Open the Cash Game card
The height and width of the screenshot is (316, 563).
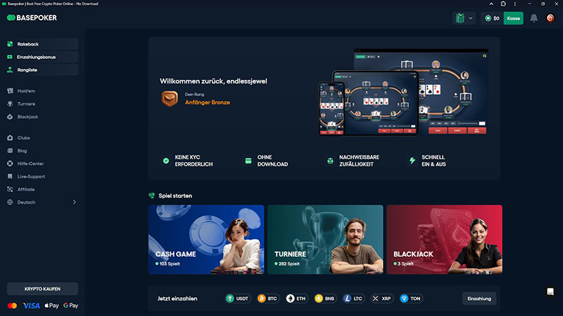(x=206, y=239)
